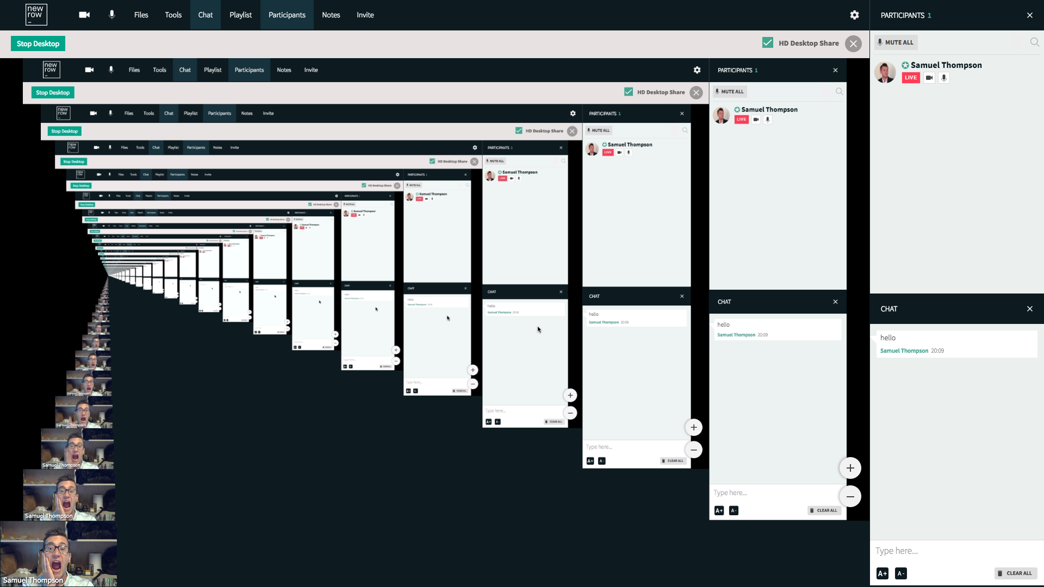The height and width of the screenshot is (587, 1044).
Task: Click the newrow logo
Action: [36, 15]
